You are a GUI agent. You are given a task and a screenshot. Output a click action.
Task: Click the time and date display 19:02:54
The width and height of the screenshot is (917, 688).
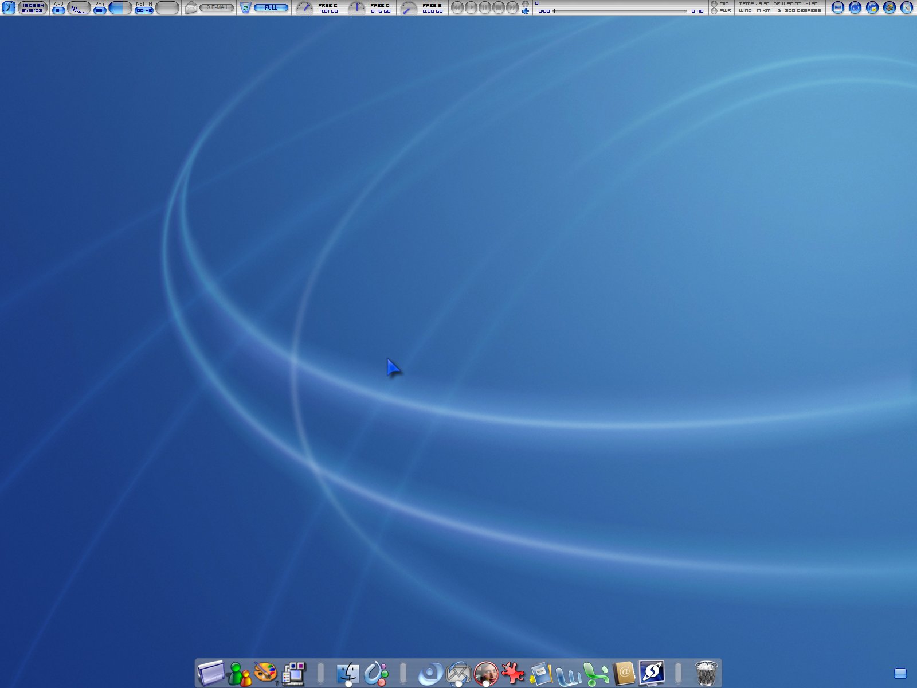click(x=33, y=7)
